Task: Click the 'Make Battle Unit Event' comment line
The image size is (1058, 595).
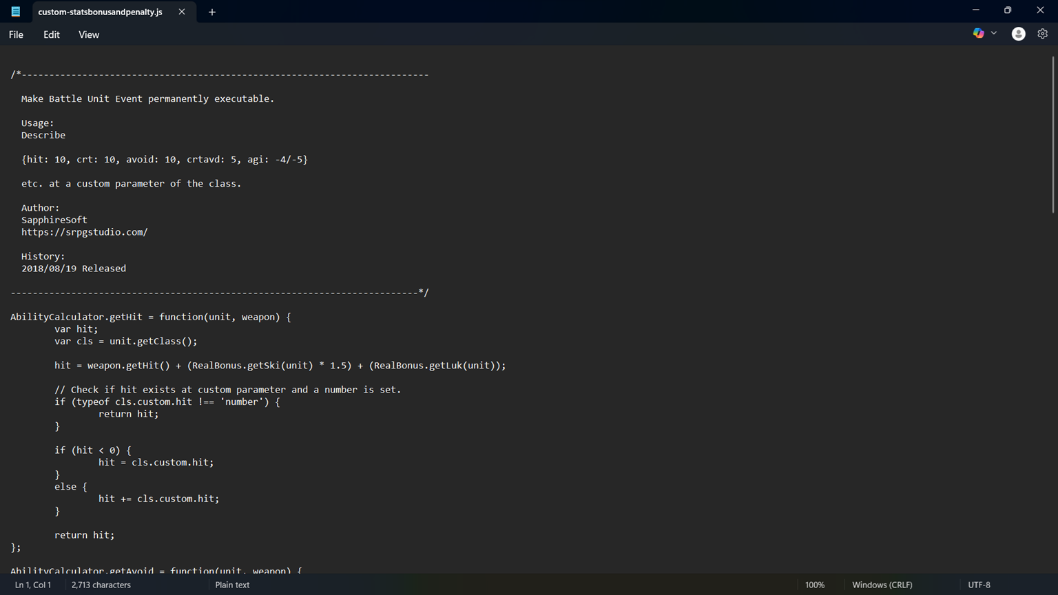Action: point(148,98)
